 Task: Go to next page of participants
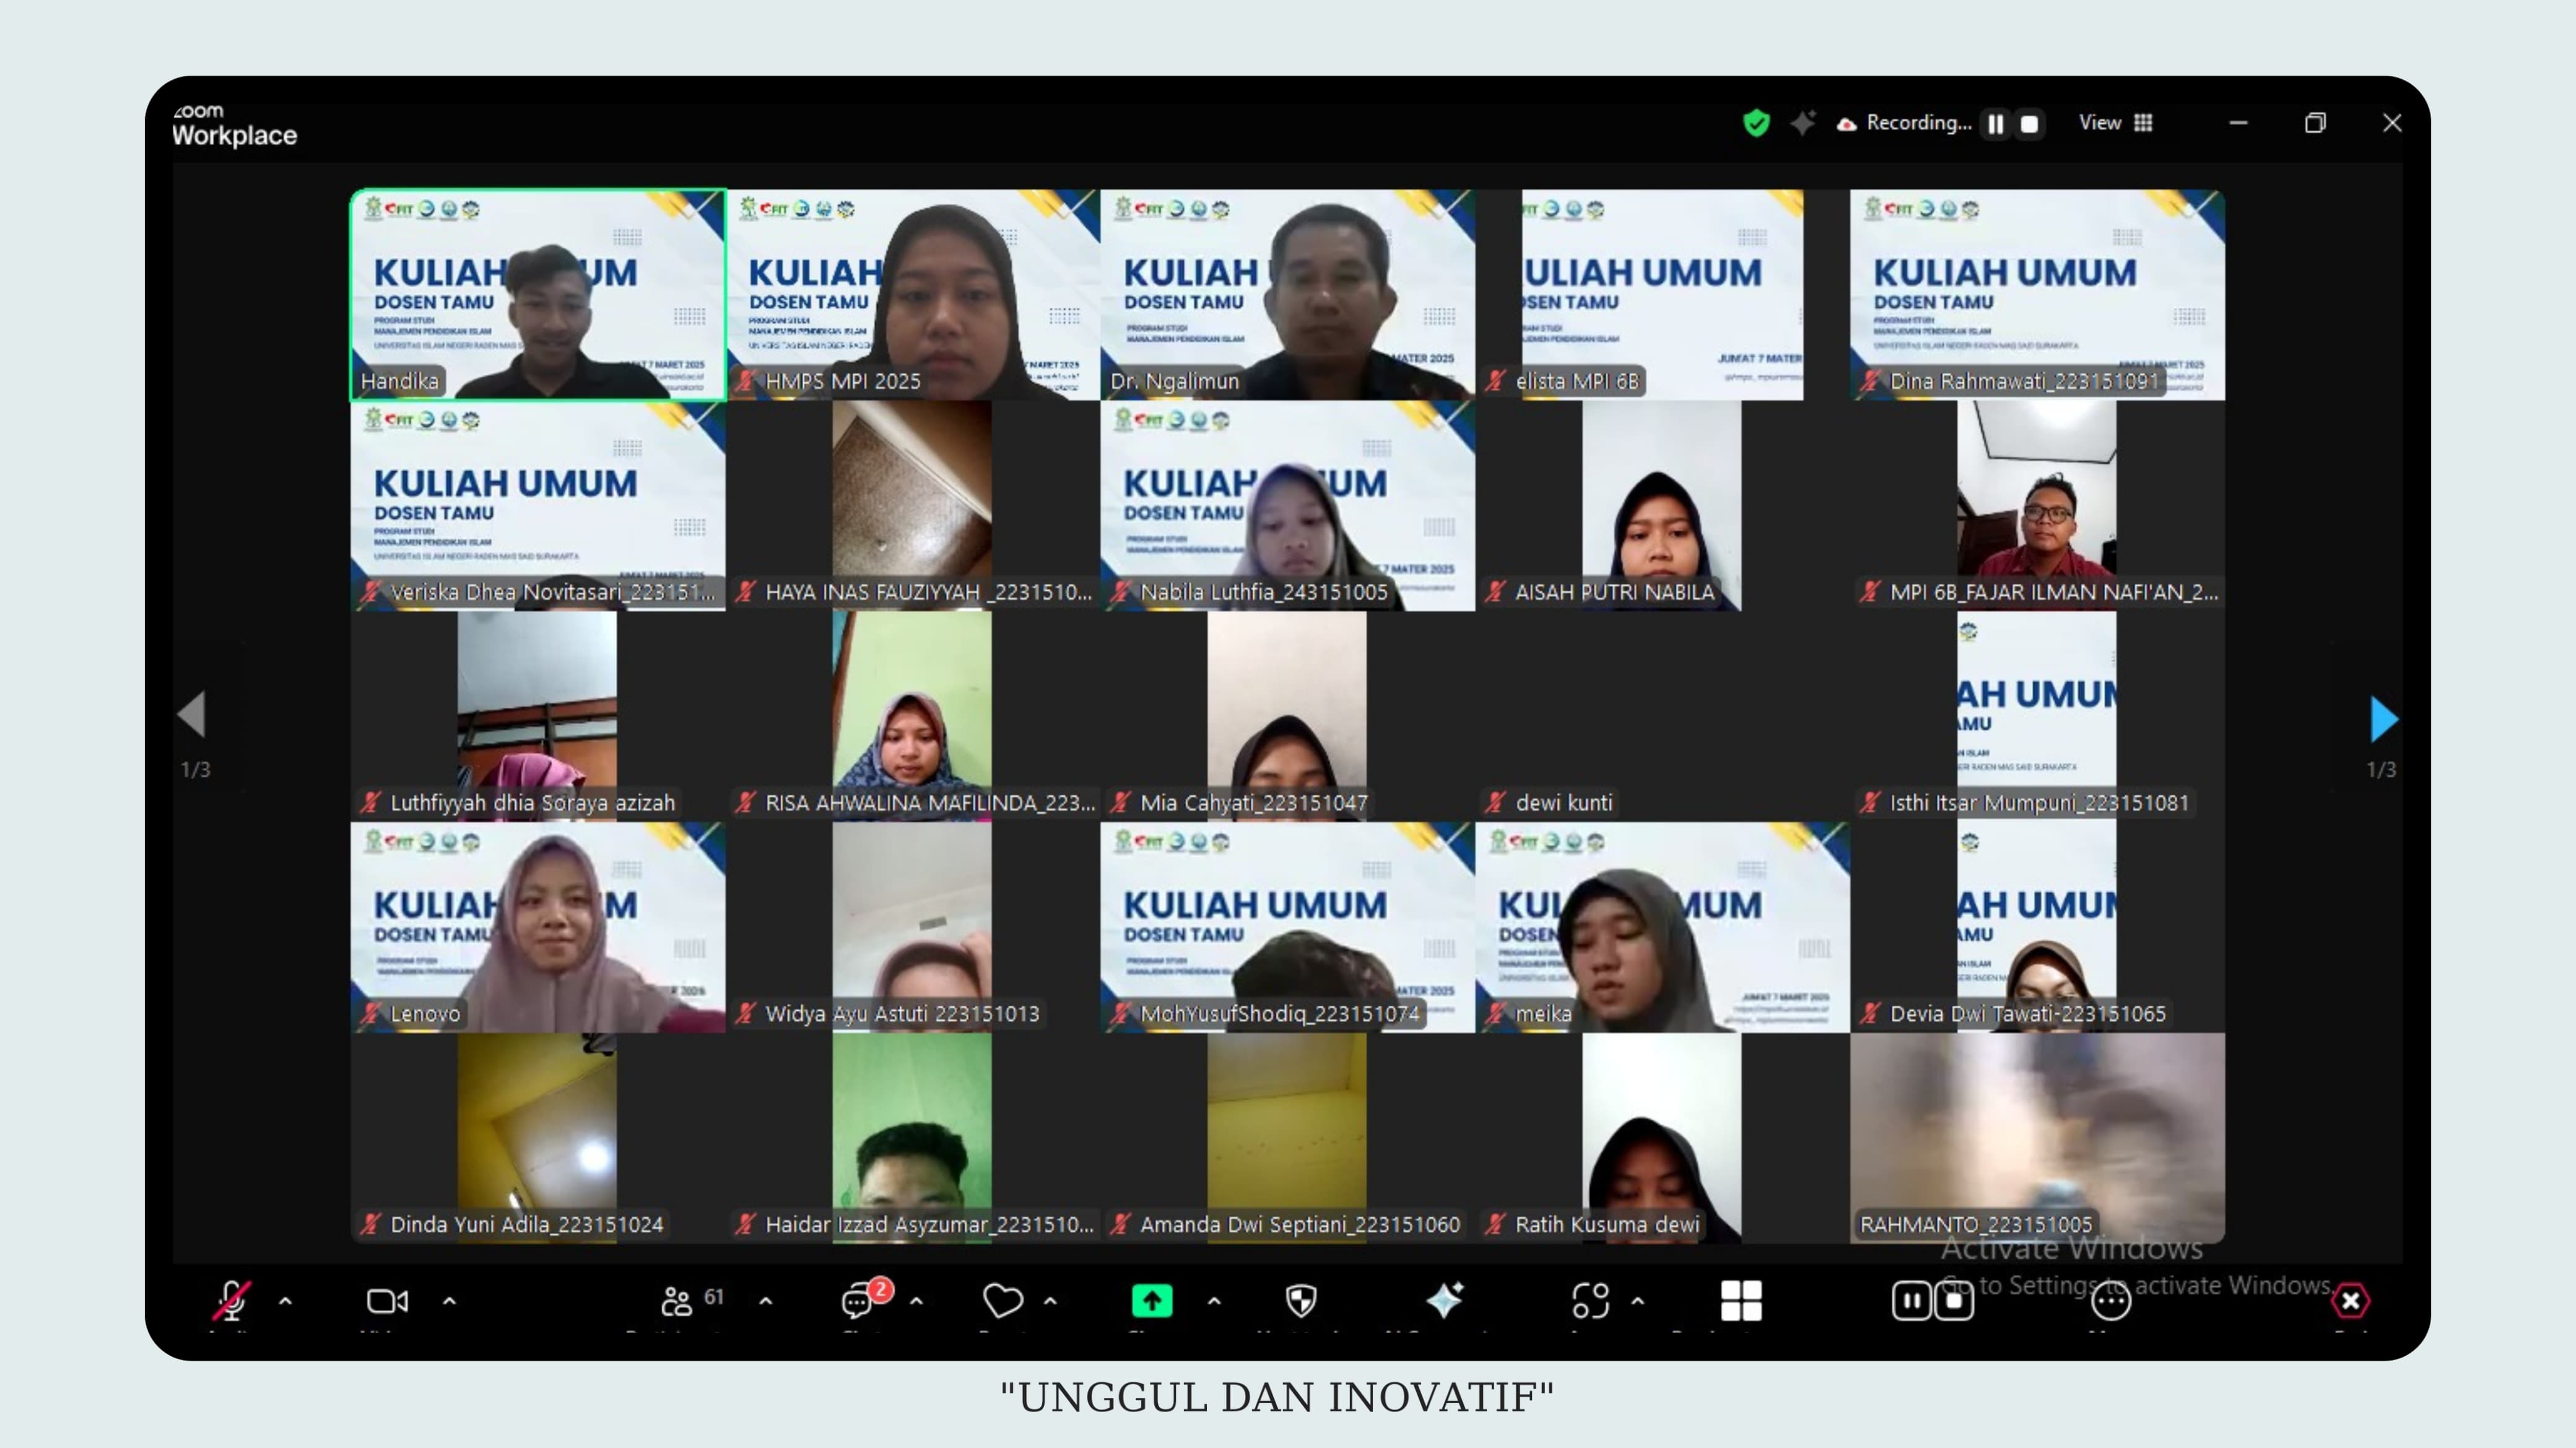click(x=2384, y=719)
